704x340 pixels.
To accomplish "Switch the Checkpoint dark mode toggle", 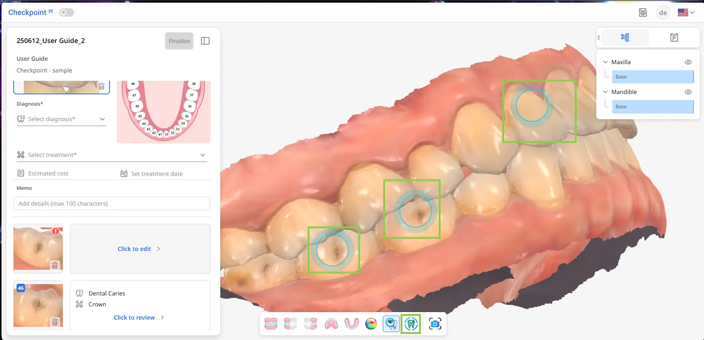I will pyautogui.click(x=67, y=12).
